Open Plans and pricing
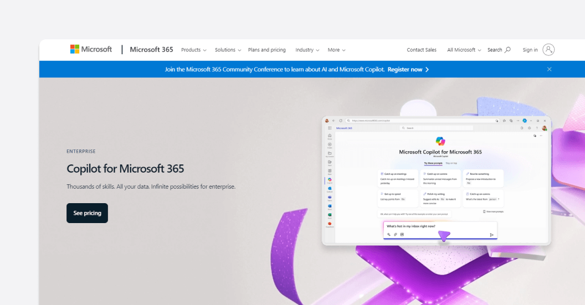585x305 pixels. tap(267, 50)
